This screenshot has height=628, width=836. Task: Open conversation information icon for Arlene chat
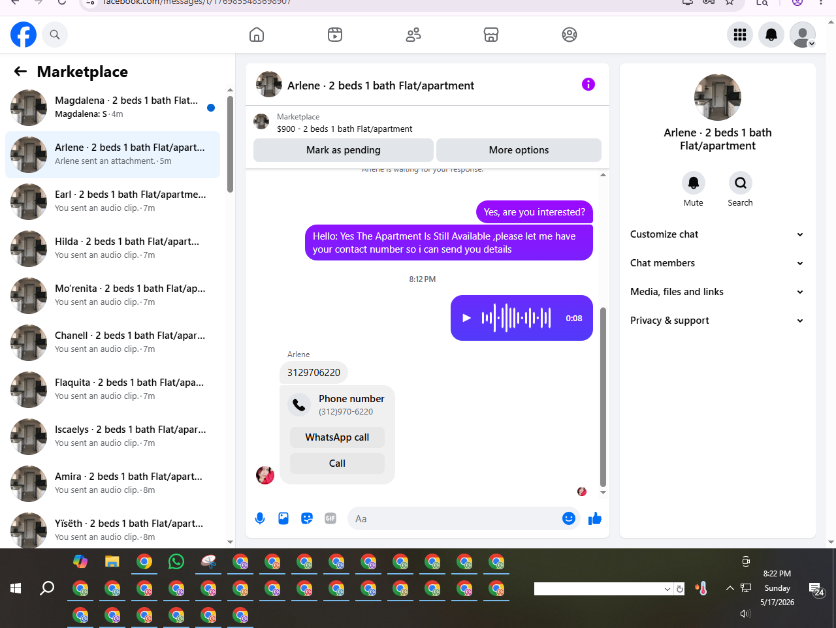pyautogui.click(x=588, y=84)
